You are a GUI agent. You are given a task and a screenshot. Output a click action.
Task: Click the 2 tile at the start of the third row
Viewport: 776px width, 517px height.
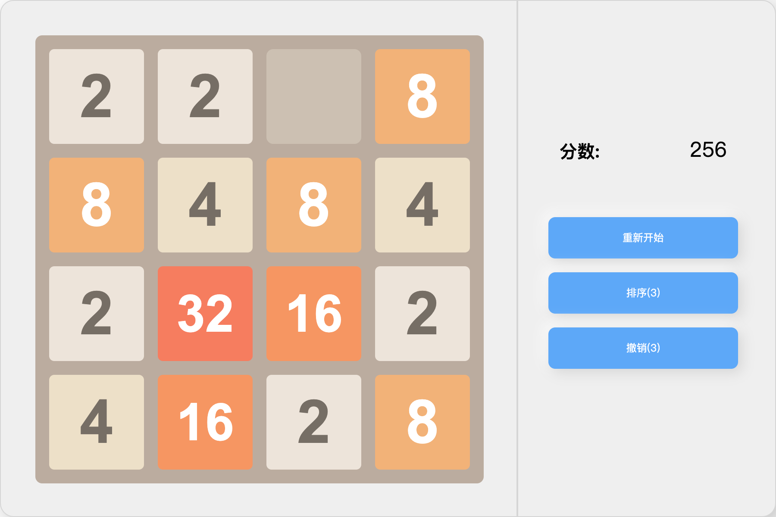coord(97,314)
